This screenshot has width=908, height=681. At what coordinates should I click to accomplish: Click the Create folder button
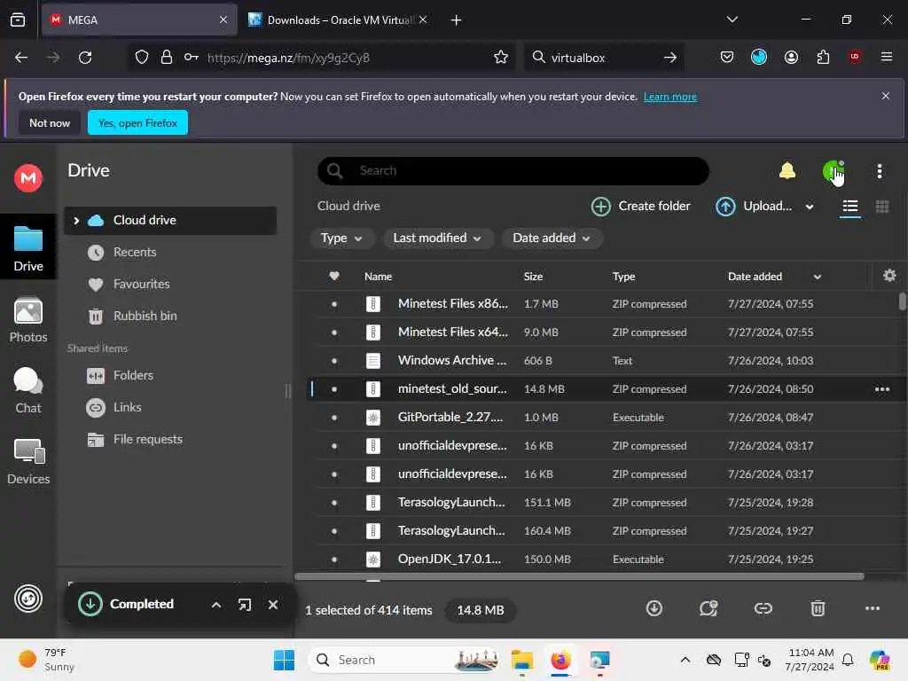pyautogui.click(x=640, y=206)
